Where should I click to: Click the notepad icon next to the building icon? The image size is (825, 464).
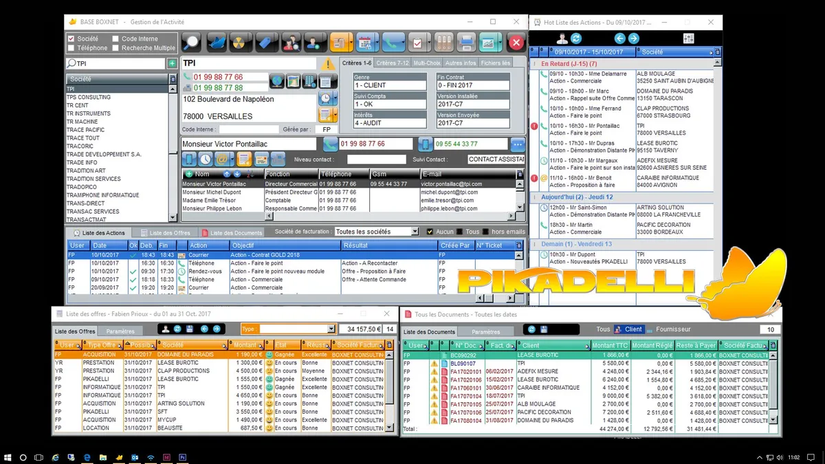[326, 81]
